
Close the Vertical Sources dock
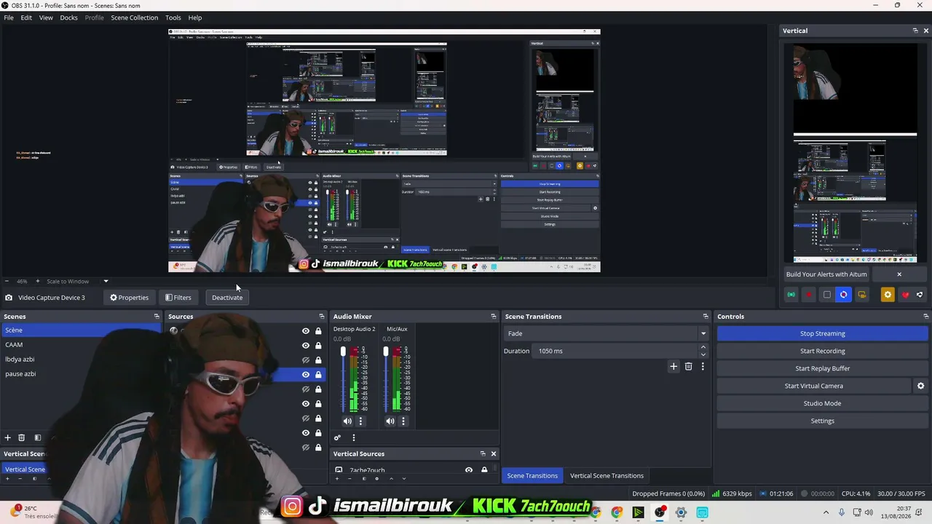pyautogui.click(x=493, y=453)
